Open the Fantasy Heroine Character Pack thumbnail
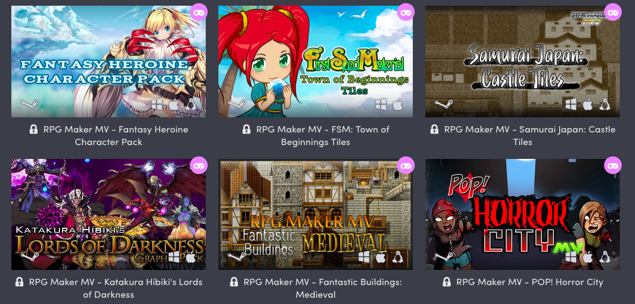This screenshot has height=304, width=635. (x=109, y=62)
